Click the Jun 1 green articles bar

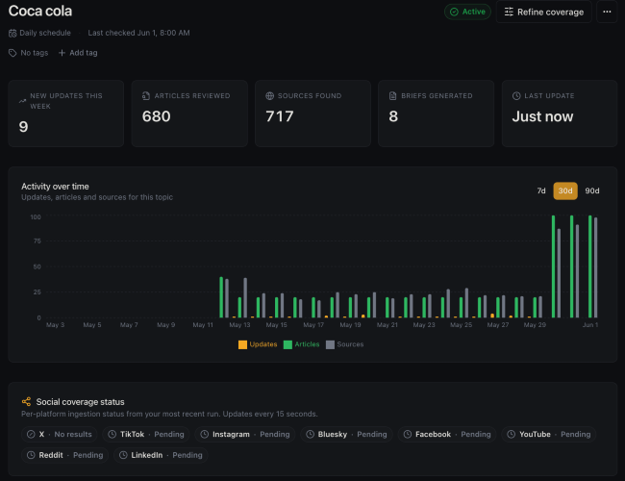tap(590, 266)
